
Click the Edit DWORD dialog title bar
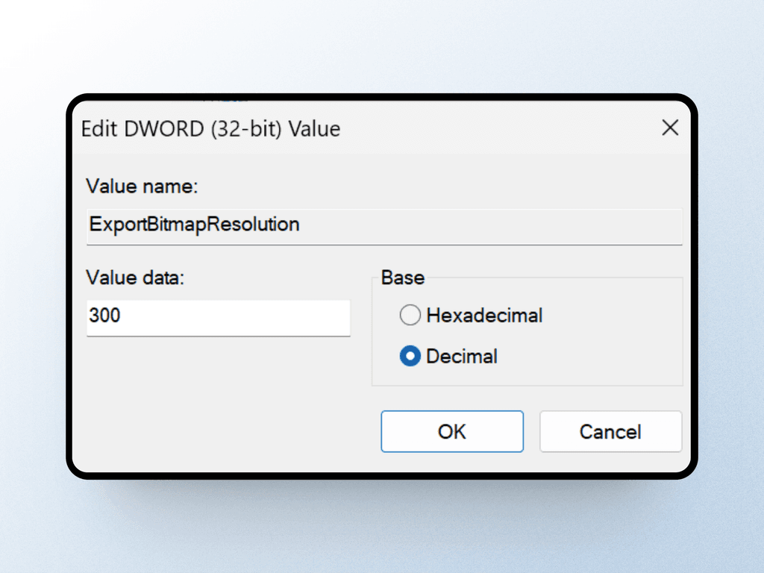(373, 128)
